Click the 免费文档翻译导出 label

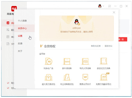pyautogui.click(x=103, y=84)
